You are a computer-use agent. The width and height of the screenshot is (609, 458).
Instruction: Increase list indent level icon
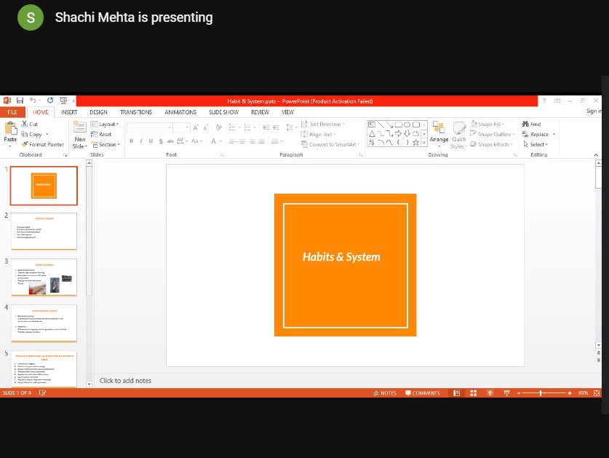click(x=276, y=127)
